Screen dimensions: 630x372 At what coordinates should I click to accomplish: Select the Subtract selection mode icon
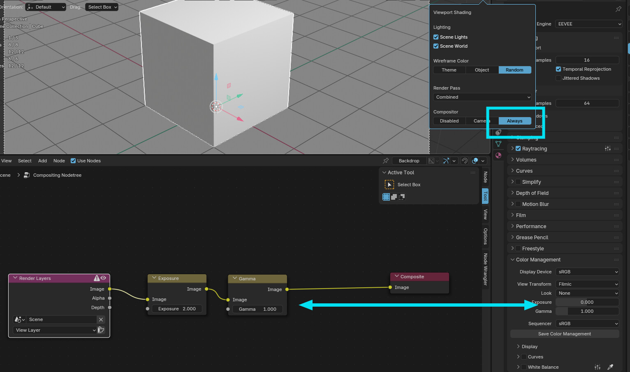pyautogui.click(x=402, y=197)
